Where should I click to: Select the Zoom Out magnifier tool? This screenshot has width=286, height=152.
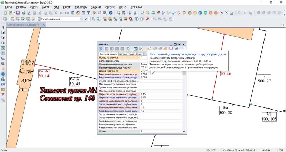point(3,63)
